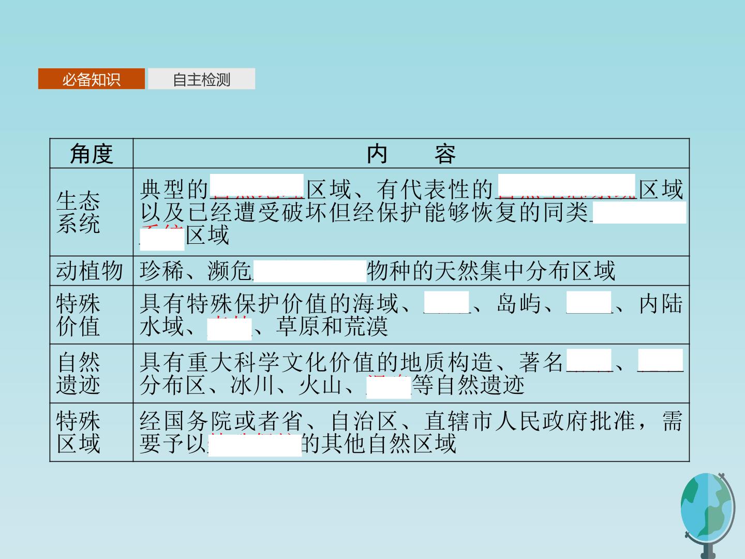Reveal the first blank after 著名

(x=589, y=360)
